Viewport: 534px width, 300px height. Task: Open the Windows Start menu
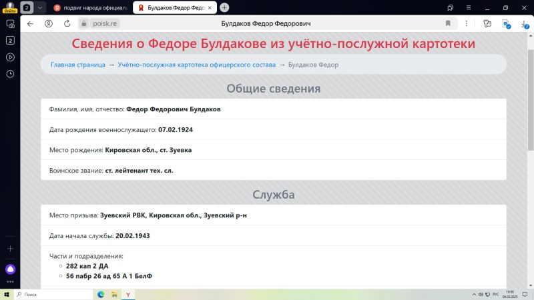click(x=7, y=295)
